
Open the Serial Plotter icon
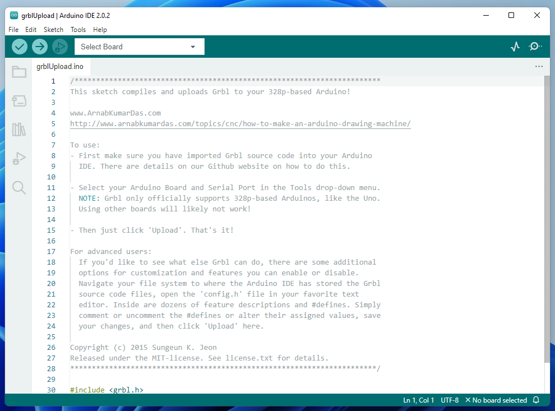pos(515,47)
